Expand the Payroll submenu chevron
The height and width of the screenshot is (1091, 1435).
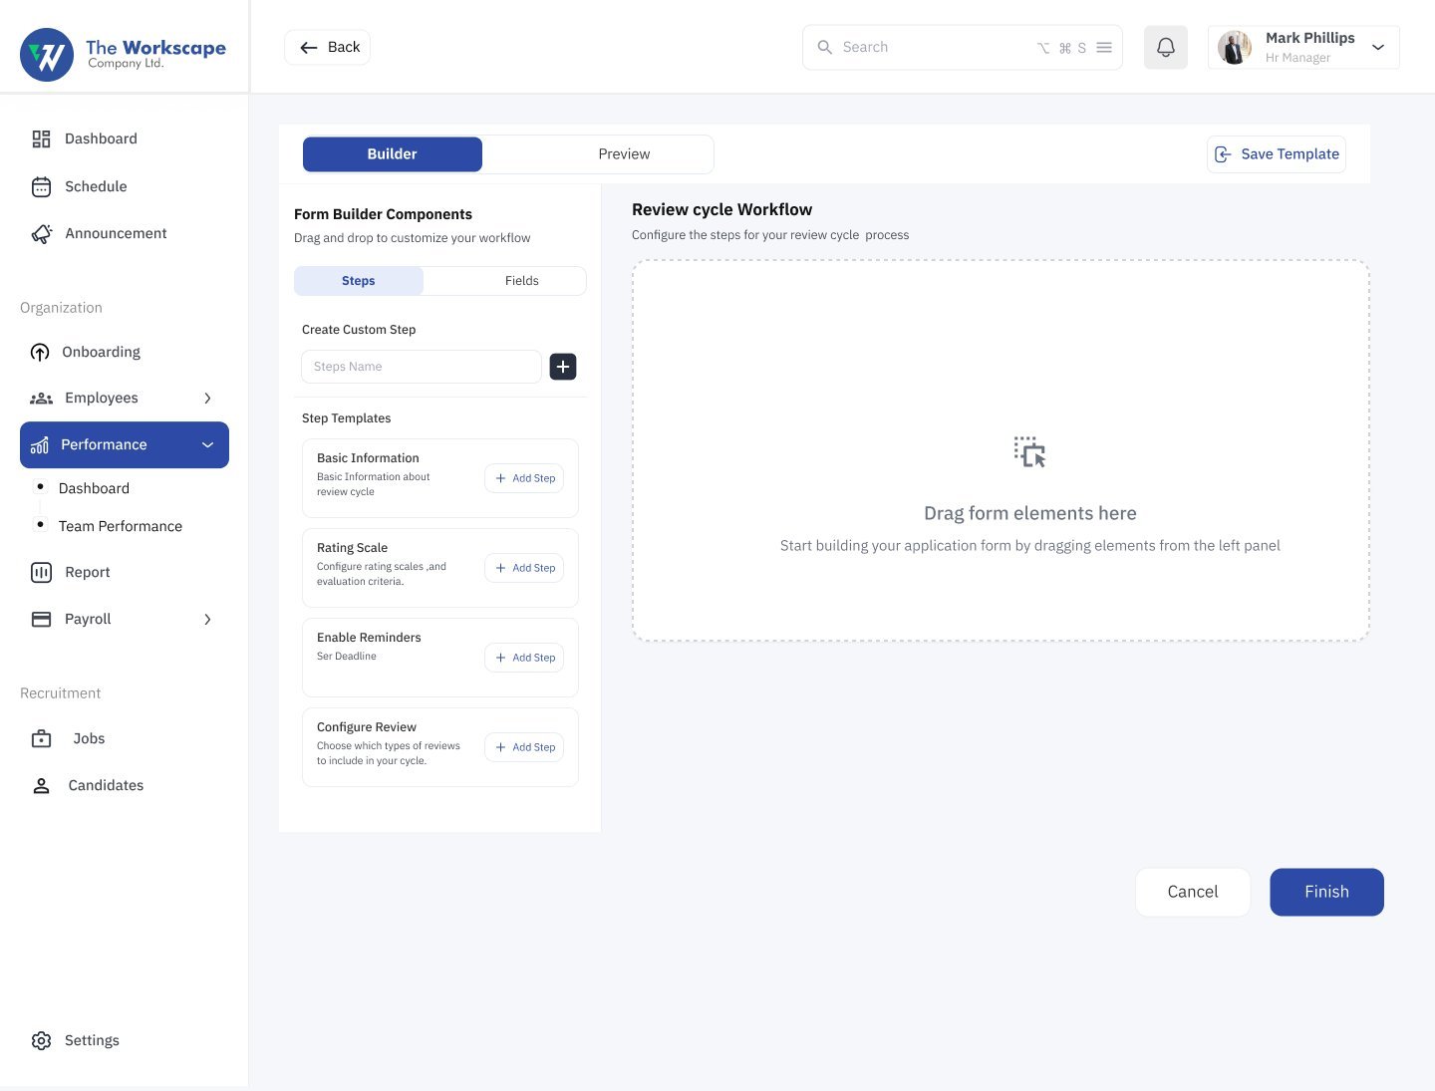coord(207,619)
